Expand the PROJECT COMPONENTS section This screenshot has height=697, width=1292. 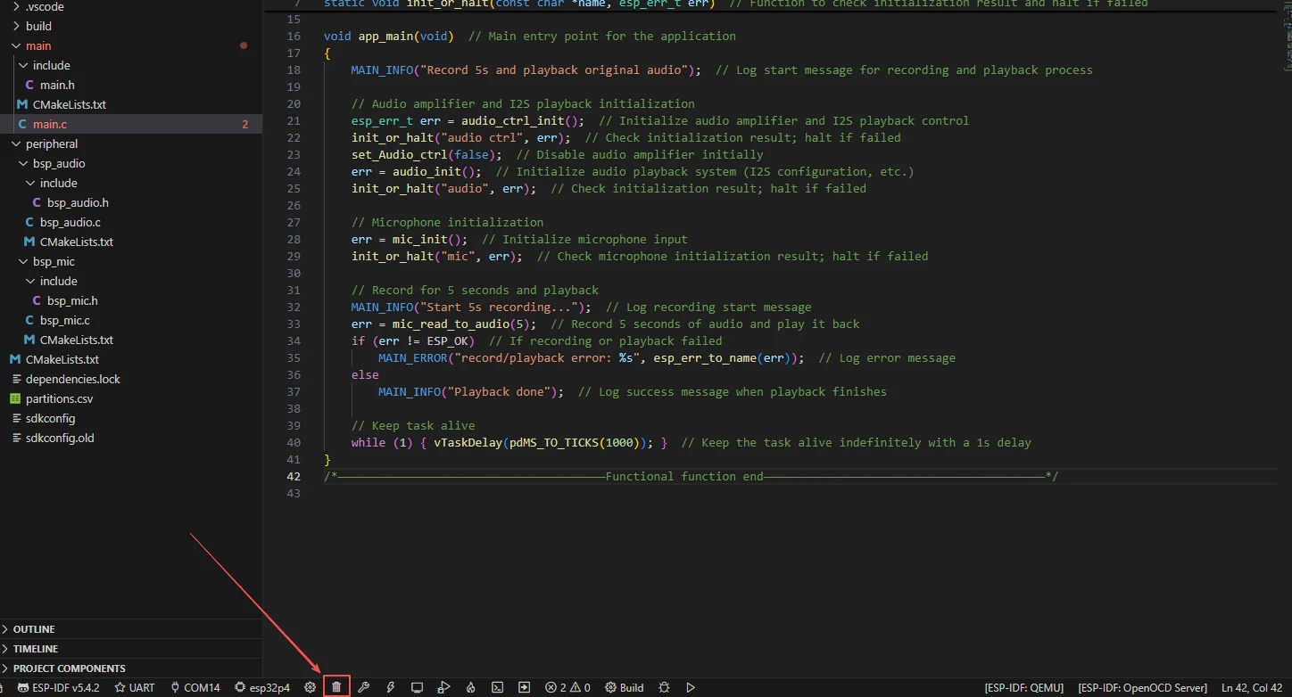(69, 668)
